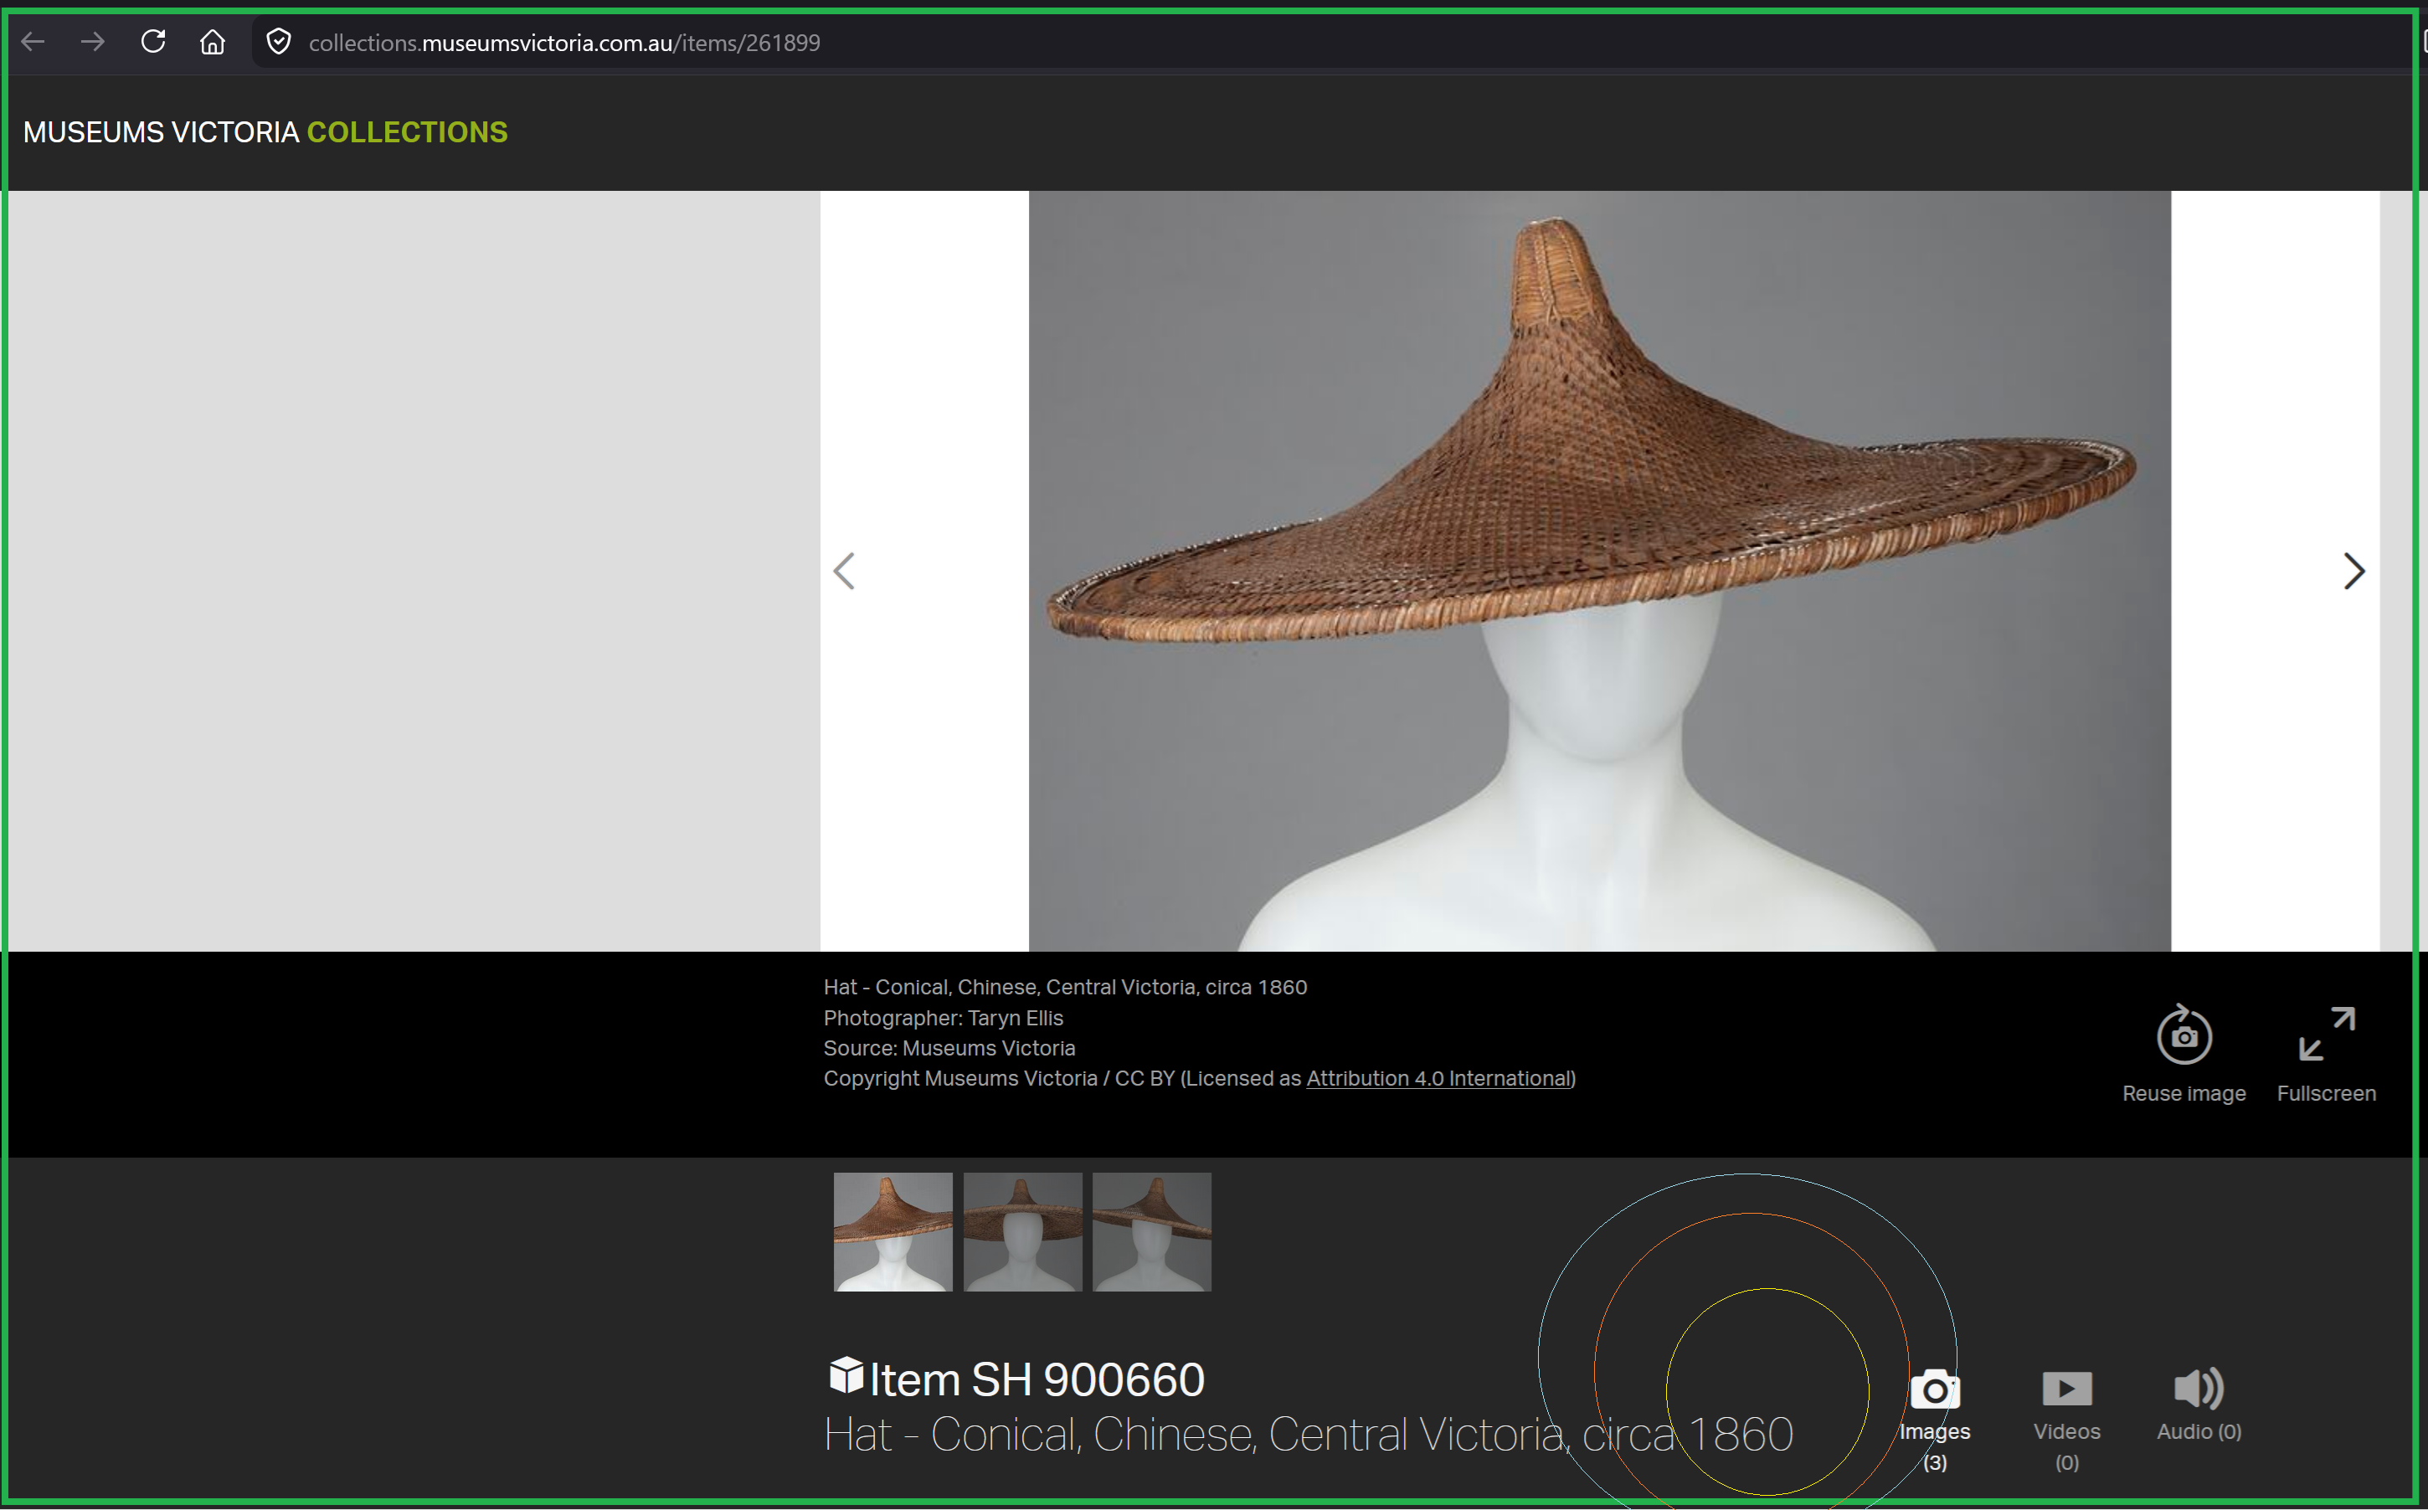
Task: Click the main conical hat image
Action: (1599, 571)
